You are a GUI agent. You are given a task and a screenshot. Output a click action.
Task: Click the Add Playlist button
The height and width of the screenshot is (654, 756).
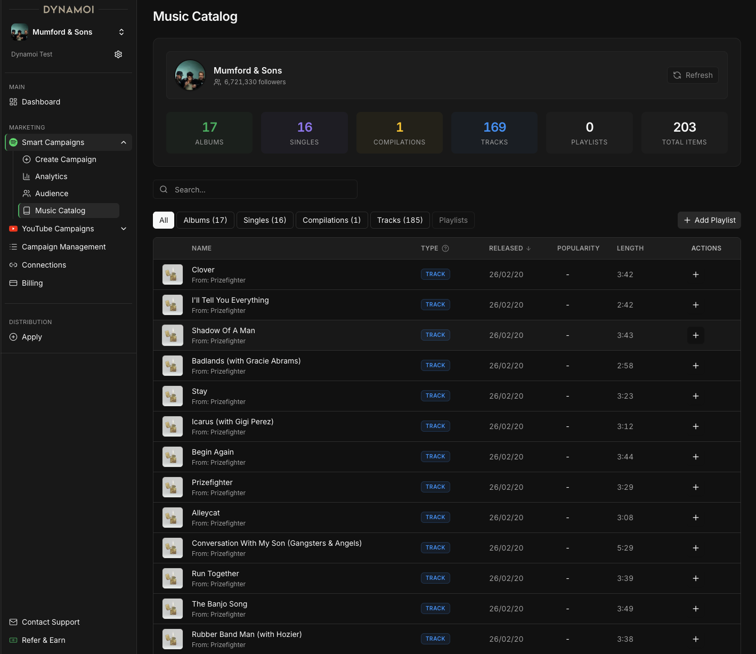coord(709,220)
